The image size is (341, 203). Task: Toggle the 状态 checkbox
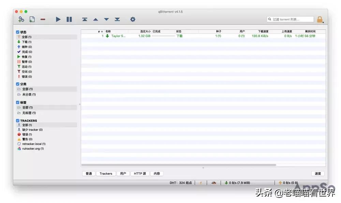(x=18, y=32)
